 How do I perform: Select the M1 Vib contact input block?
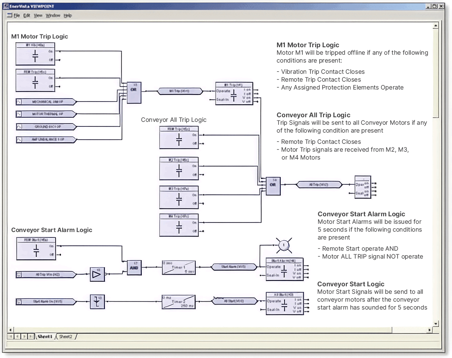[x=35, y=54]
